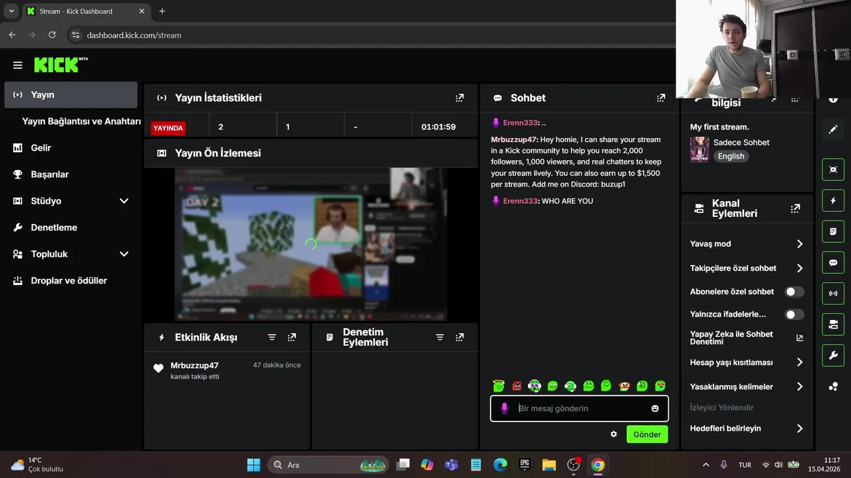
Task: Open Hesap yaşı kısıtlaması settings
Action: [747, 362]
